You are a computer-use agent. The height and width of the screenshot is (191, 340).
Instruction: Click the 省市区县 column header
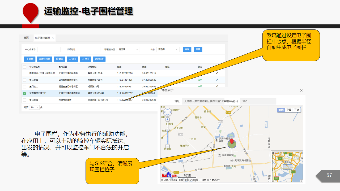pos(63,67)
